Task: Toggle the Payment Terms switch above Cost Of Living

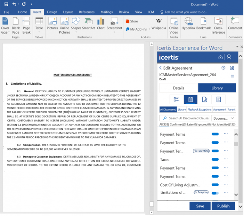Action: click(x=215, y=176)
